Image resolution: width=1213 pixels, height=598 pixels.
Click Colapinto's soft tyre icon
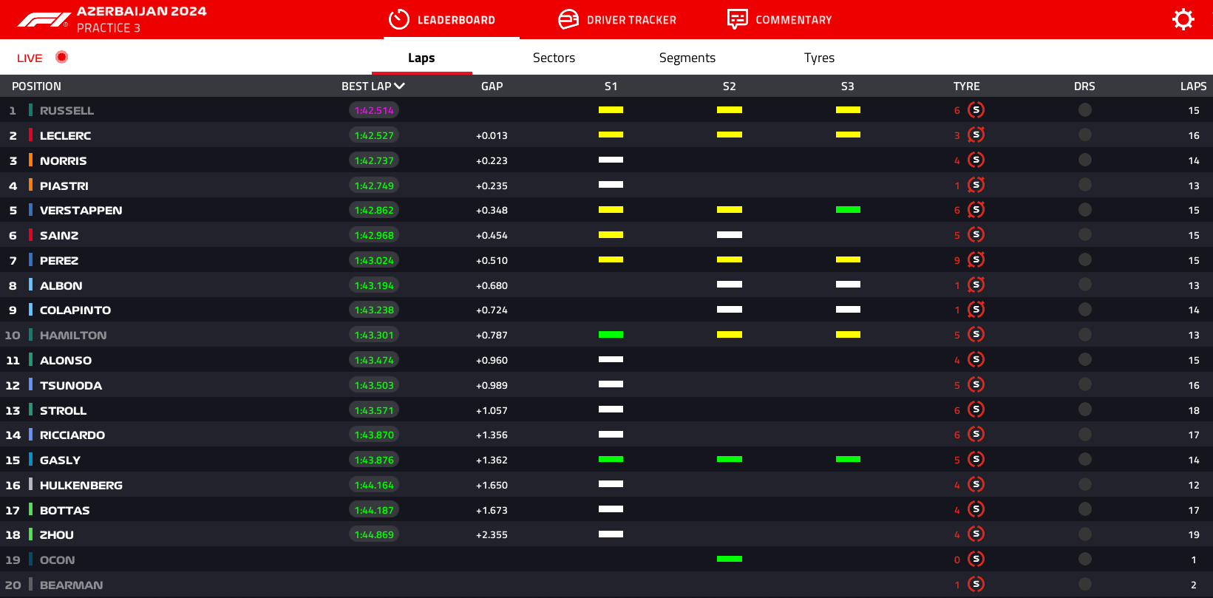976,310
